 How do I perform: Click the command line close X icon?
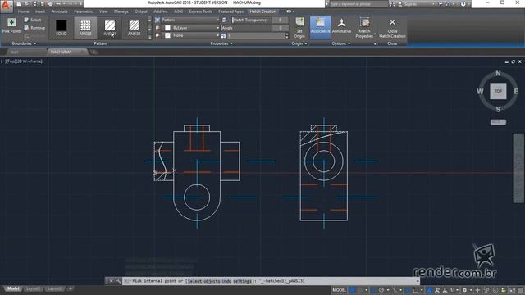[x=111, y=281]
